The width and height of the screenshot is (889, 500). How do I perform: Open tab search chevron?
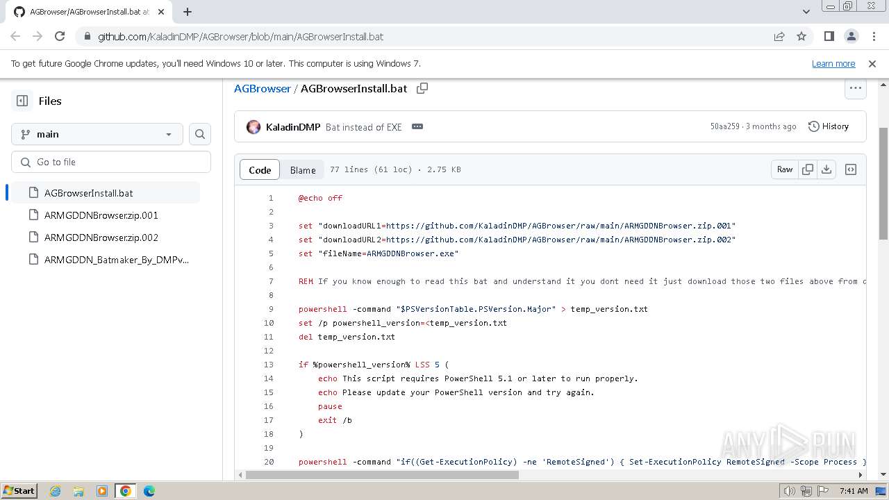click(806, 12)
